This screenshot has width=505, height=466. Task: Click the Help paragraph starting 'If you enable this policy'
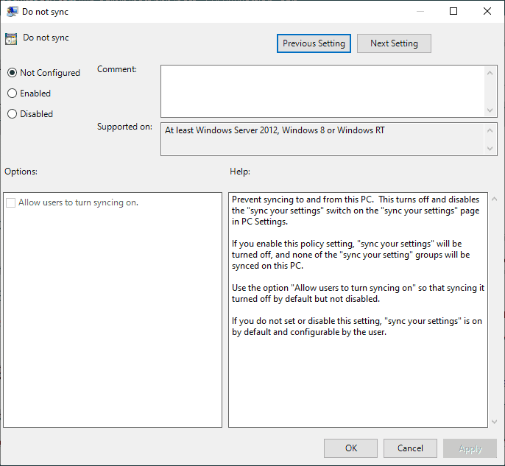point(350,255)
